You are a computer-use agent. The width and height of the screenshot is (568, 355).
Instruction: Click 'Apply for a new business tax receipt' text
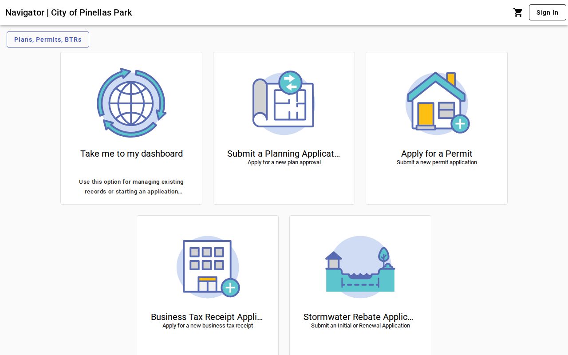coord(208,326)
